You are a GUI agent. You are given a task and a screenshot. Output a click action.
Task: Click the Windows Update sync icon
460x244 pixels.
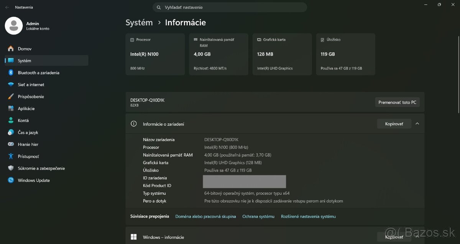[x=11, y=180]
